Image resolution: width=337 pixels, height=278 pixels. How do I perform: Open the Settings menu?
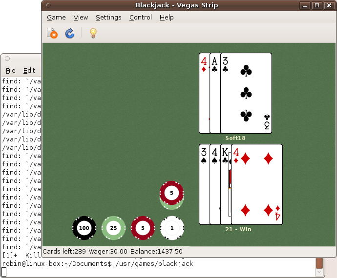pos(108,18)
